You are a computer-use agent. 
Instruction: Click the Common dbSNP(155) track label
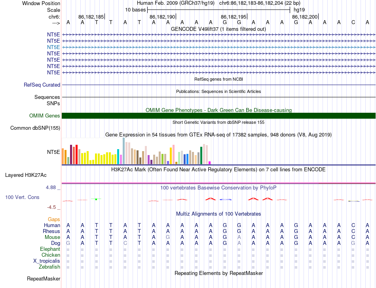[x=35, y=128]
